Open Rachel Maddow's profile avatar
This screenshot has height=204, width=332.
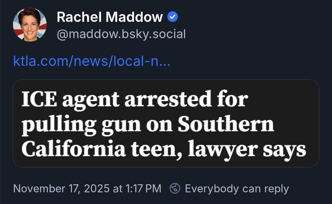click(30, 24)
